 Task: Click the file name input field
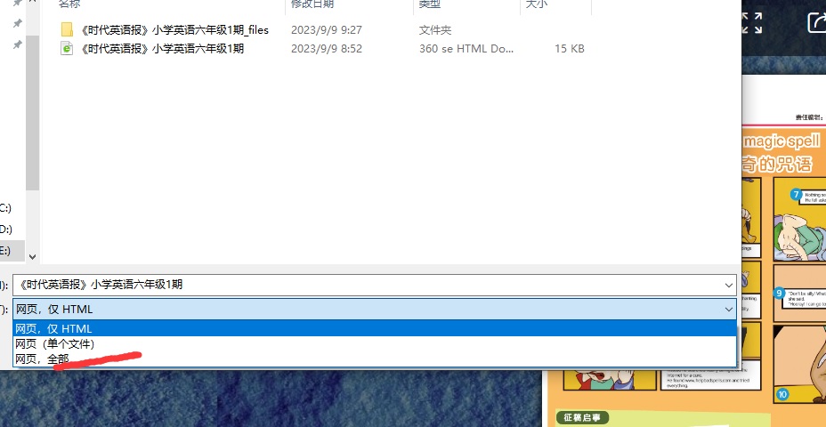(375, 285)
